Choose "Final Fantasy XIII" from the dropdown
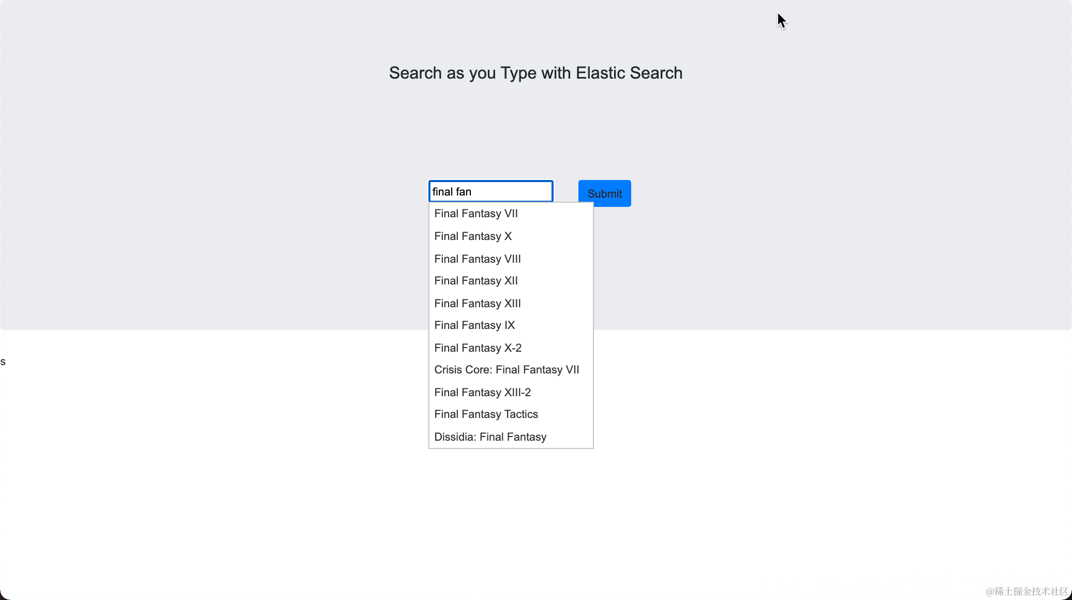The width and height of the screenshot is (1072, 600). tap(478, 304)
